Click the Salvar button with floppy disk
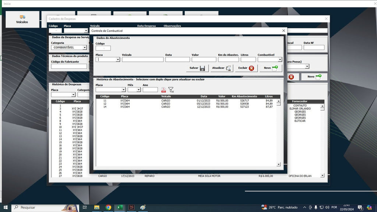Image resolution: width=377 pixels, height=212 pixels. click(x=197, y=68)
